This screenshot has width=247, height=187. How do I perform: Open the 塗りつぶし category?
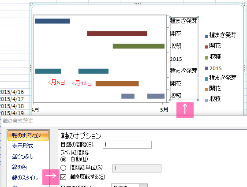pos(23,156)
